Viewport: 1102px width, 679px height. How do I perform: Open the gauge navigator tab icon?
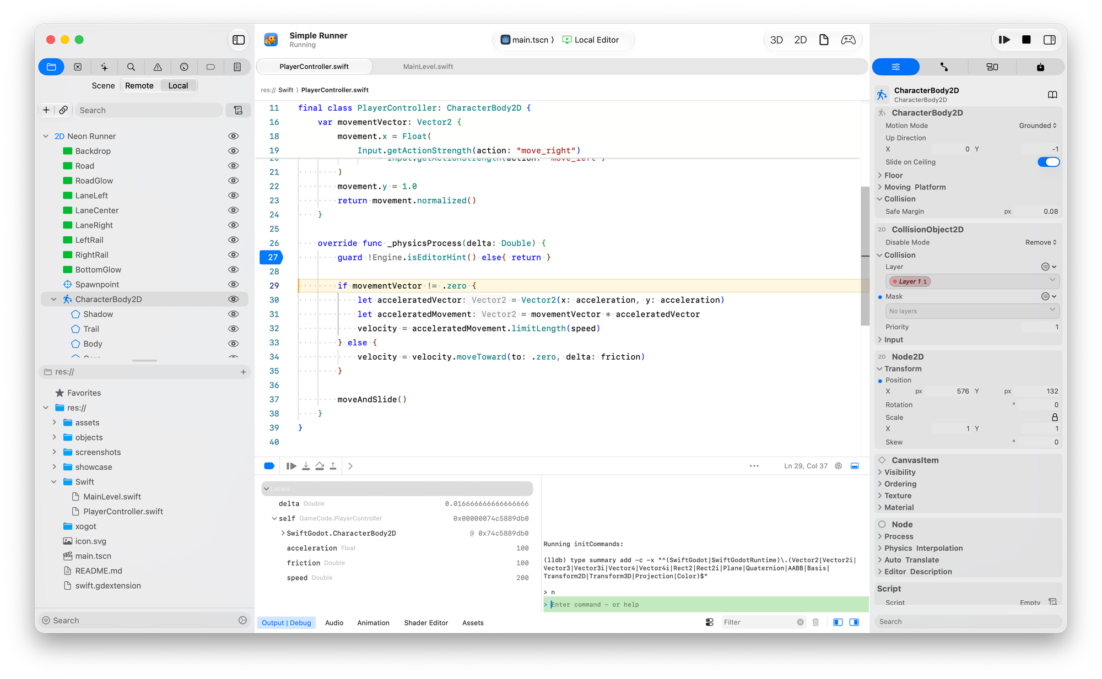[184, 67]
